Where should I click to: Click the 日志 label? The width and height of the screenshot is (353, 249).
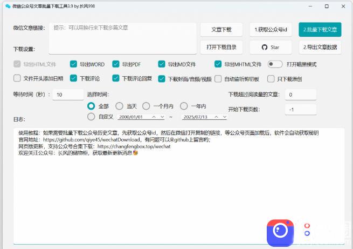click(19, 119)
